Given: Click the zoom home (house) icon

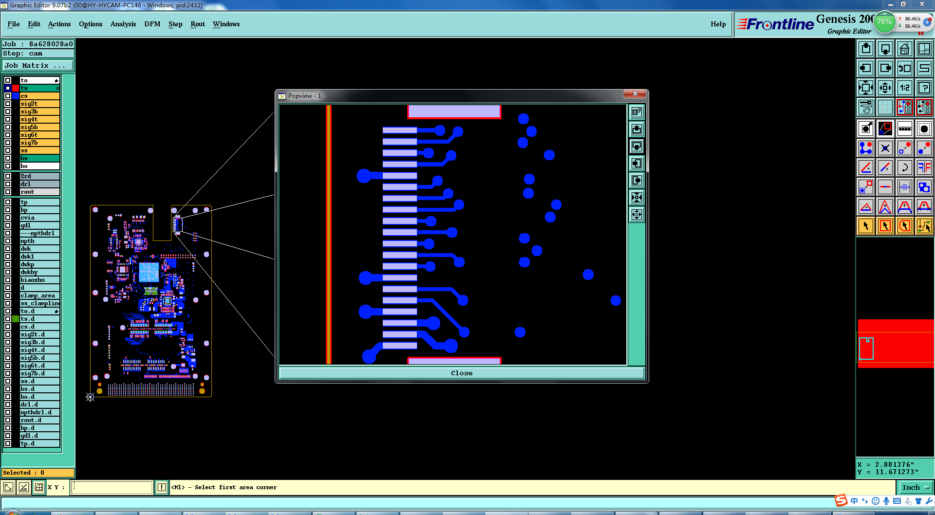Looking at the screenshot, I should (905, 49).
